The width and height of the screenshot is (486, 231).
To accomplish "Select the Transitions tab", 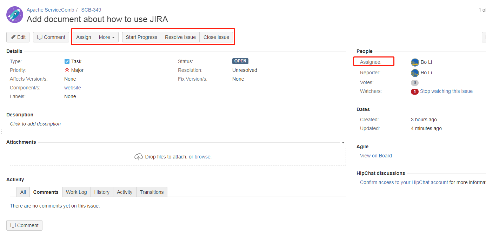I will [x=152, y=192].
